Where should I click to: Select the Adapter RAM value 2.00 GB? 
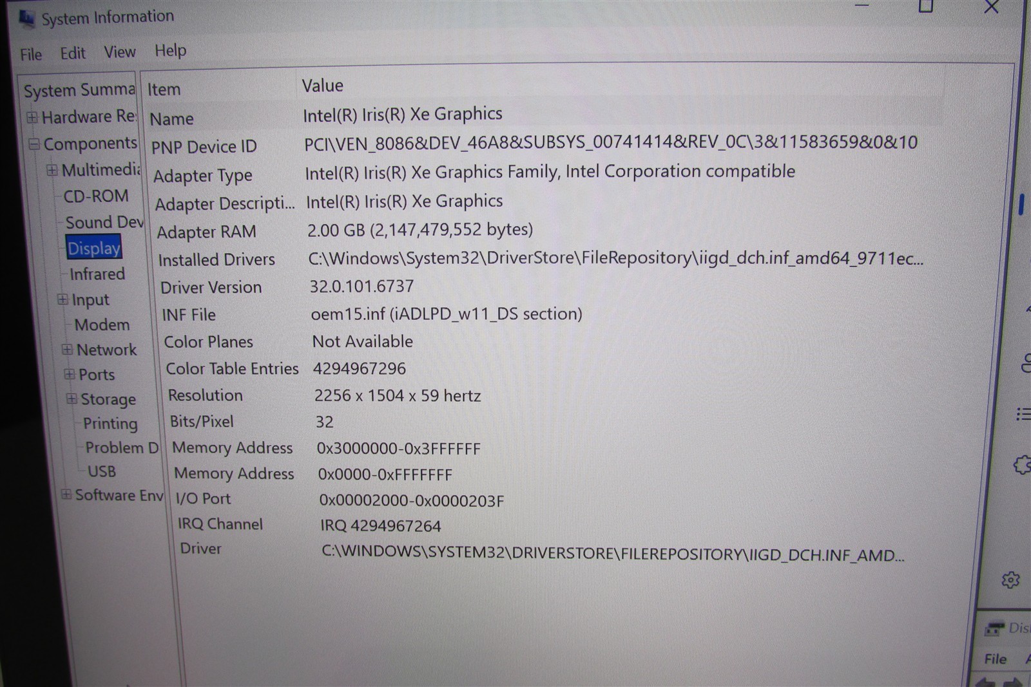tap(420, 230)
